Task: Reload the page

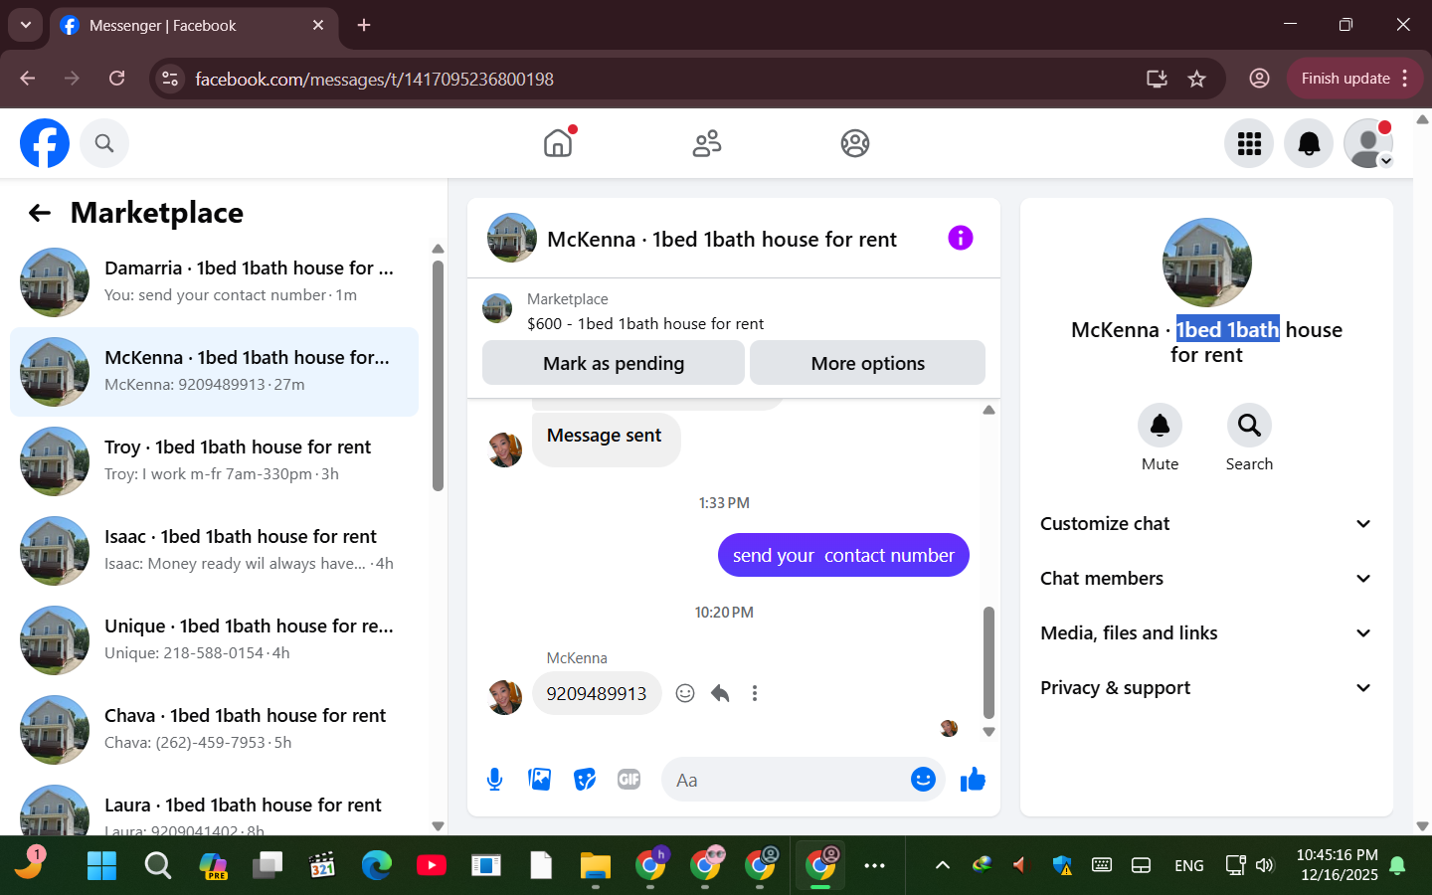Action: point(116,79)
